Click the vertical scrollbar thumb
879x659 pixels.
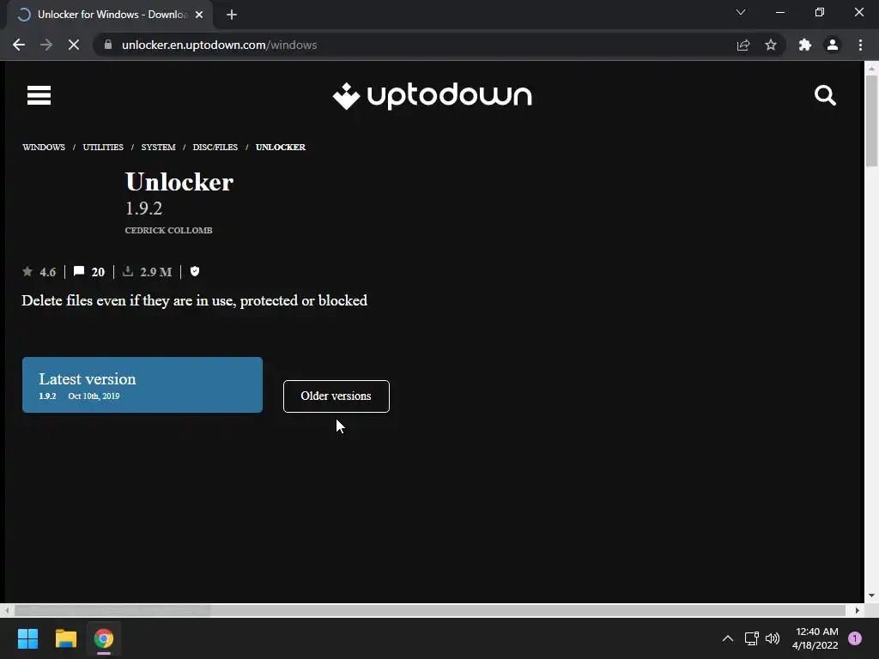[x=871, y=120]
